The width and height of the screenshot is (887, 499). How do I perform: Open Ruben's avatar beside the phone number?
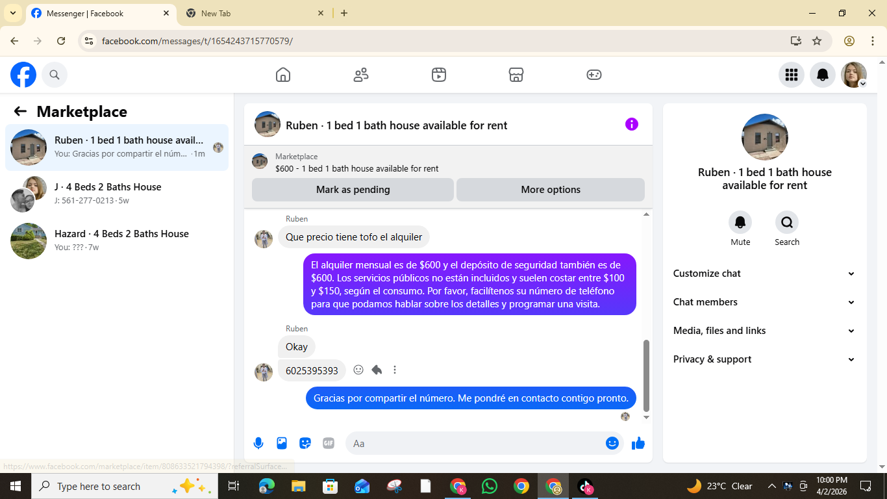click(264, 372)
